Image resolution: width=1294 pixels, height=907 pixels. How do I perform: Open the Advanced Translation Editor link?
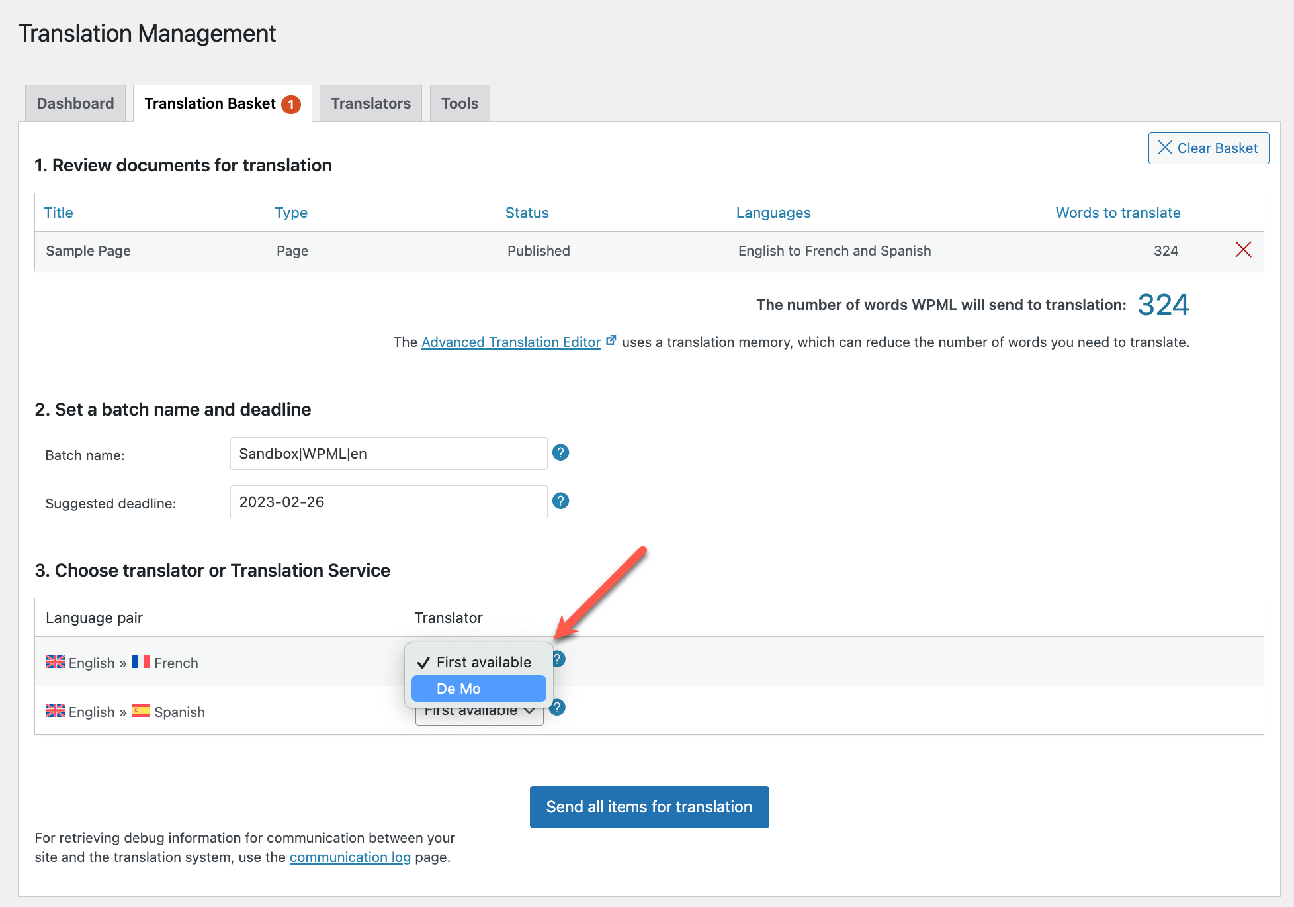[x=511, y=342]
